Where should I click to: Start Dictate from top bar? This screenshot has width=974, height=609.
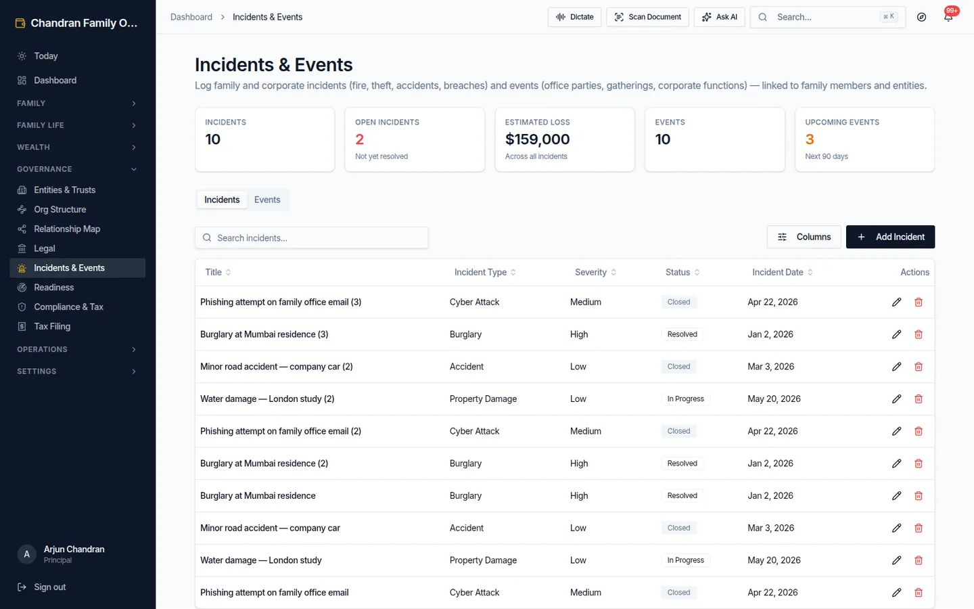tap(574, 17)
